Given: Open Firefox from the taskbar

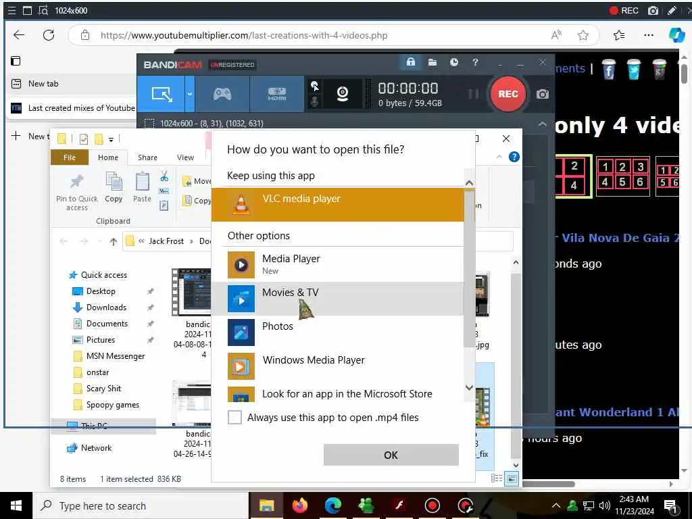Looking at the screenshot, I should [299, 505].
